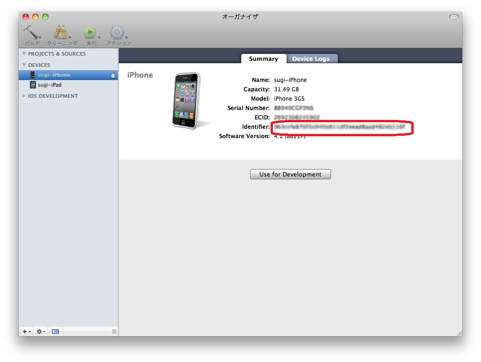Toggle the toolbar pill button in title bar
Viewport: 481px width, 362px height.
pos(453,17)
